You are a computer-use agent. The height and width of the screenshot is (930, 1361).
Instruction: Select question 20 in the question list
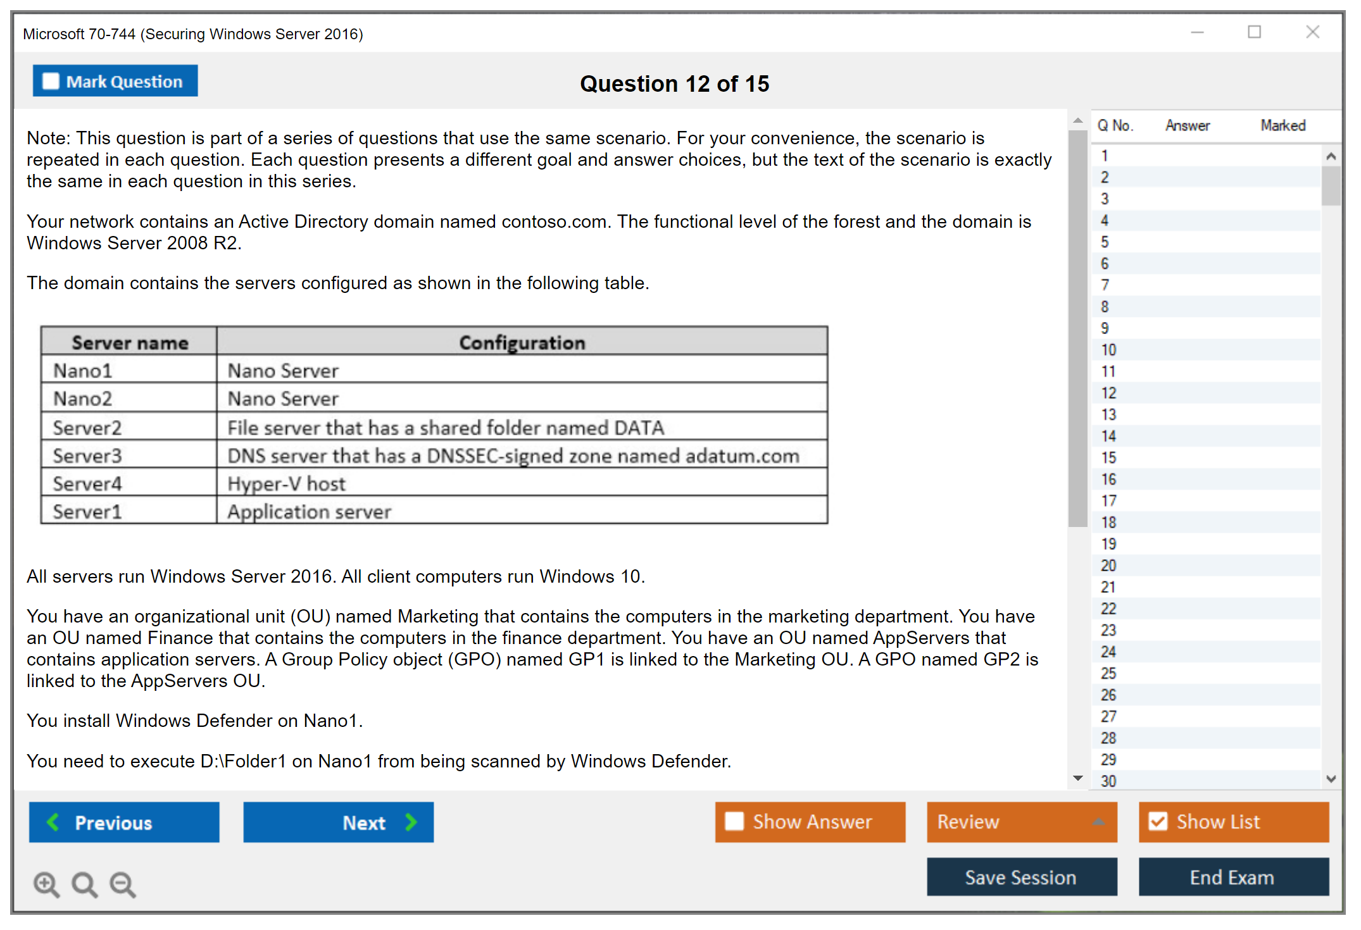tap(1108, 565)
